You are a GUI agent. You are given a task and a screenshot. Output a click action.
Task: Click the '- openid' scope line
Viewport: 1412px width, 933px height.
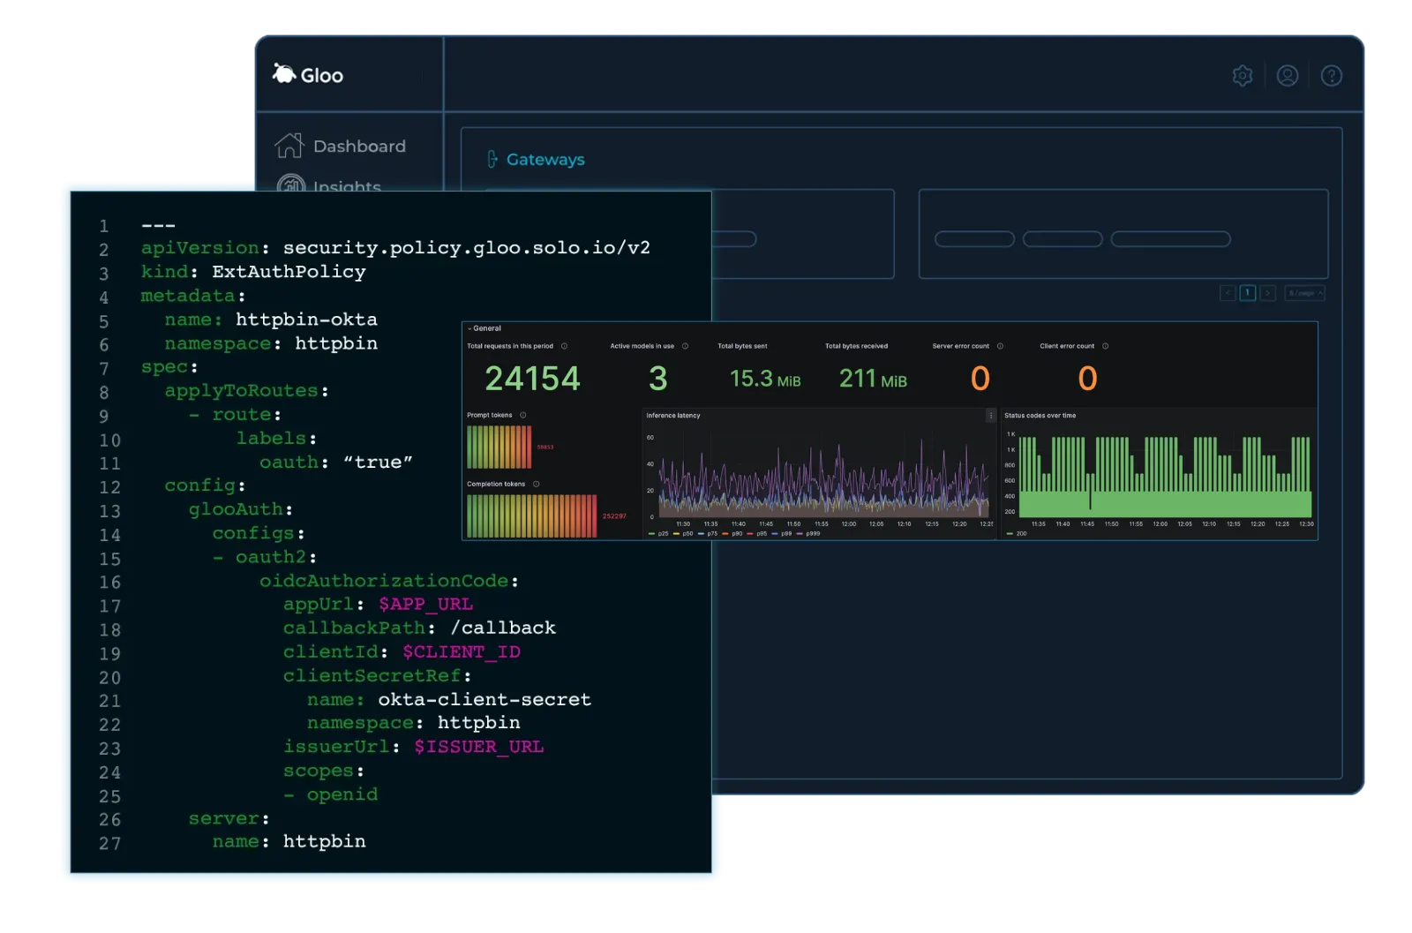click(330, 794)
